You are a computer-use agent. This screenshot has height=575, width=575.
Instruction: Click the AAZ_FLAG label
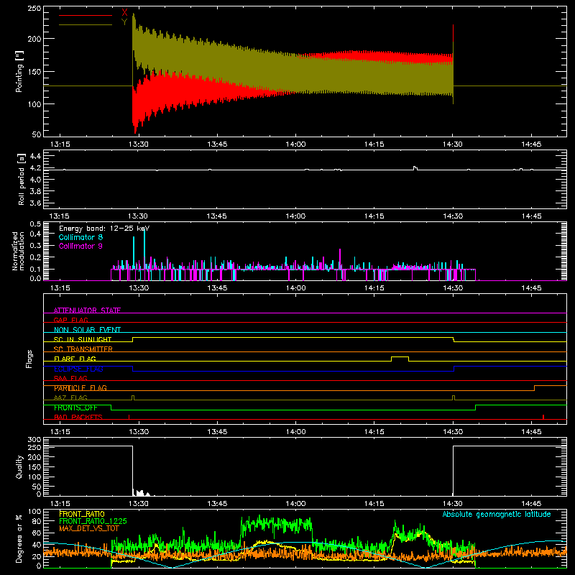pyautogui.click(x=70, y=397)
